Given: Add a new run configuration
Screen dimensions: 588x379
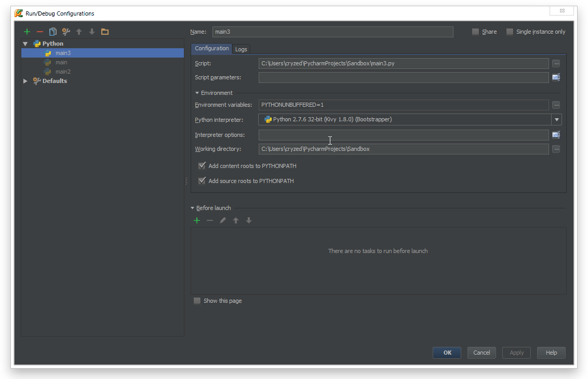Looking at the screenshot, I should click(26, 32).
